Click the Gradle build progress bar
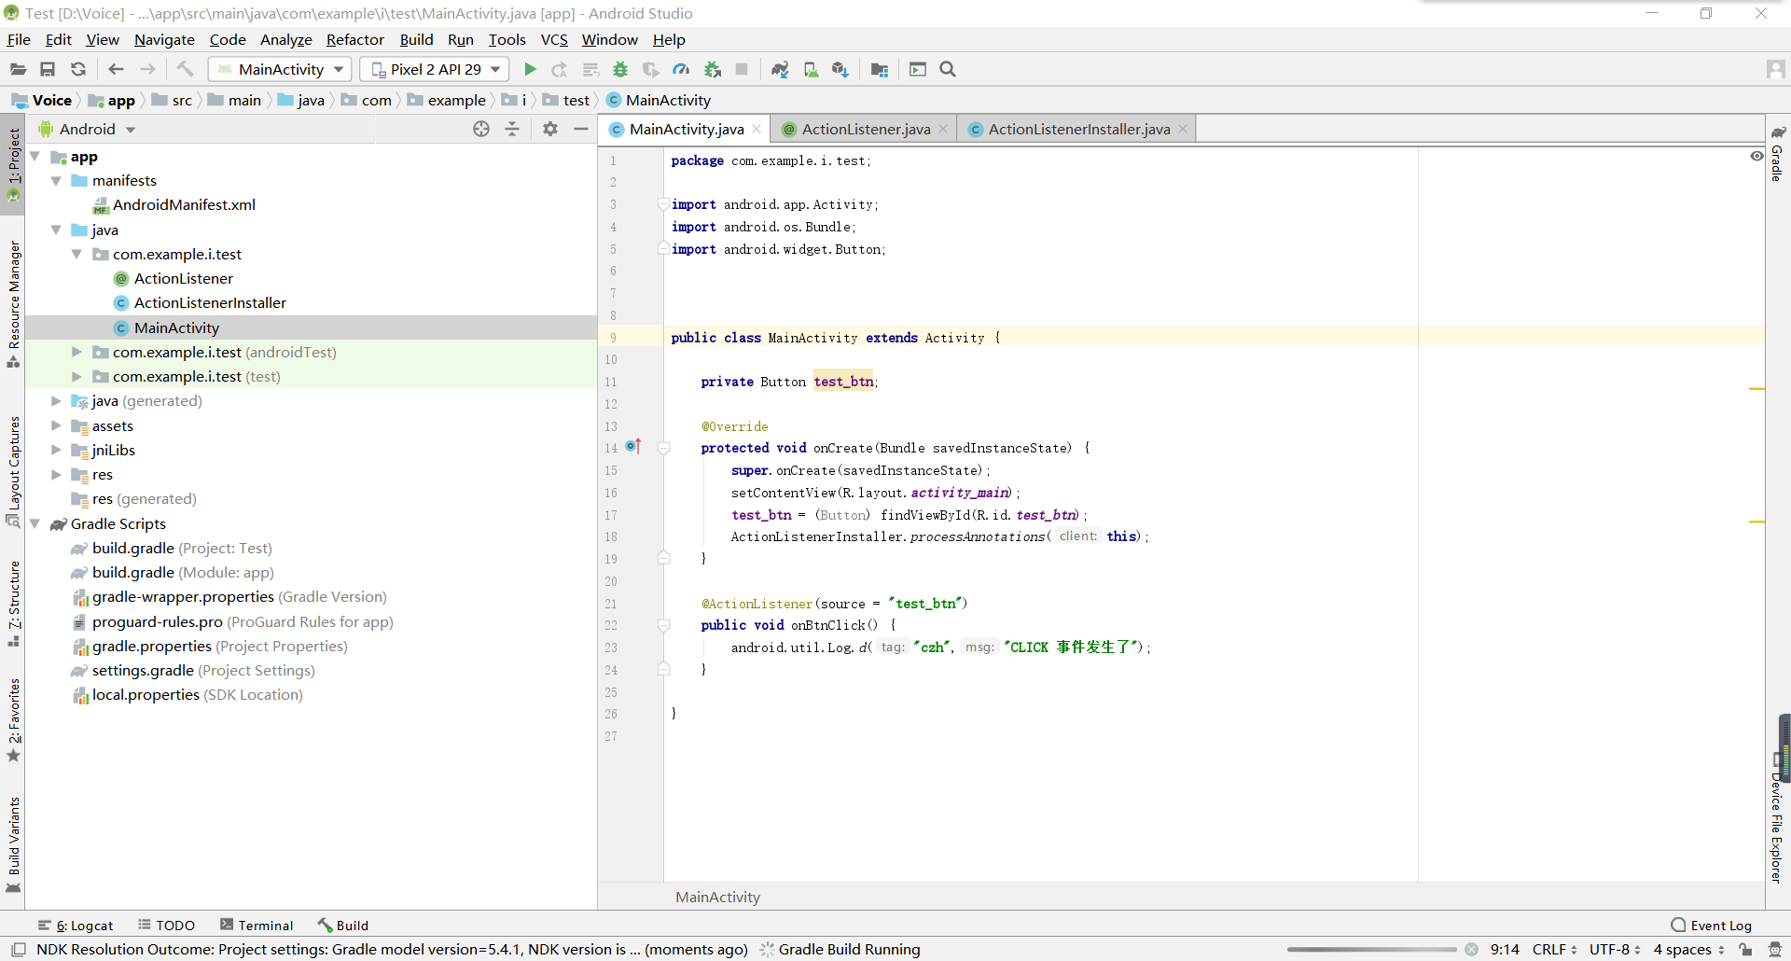The height and width of the screenshot is (961, 1791). (1371, 949)
